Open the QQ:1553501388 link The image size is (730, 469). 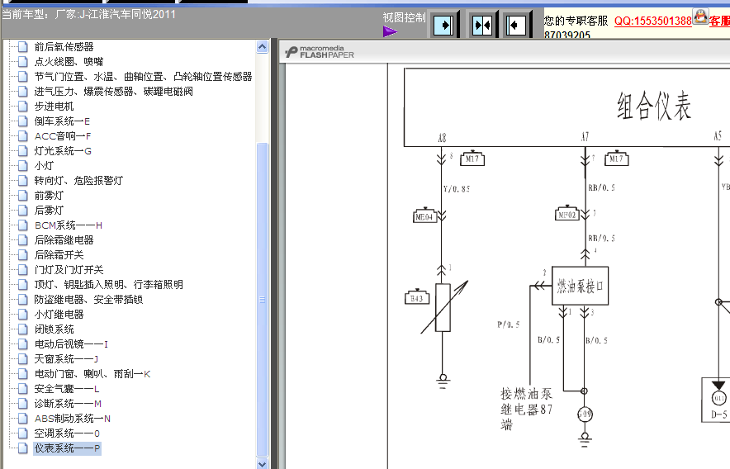tap(652, 21)
